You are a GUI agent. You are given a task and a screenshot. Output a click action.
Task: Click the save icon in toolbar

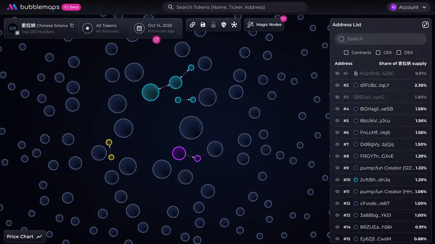tap(203, 25)
